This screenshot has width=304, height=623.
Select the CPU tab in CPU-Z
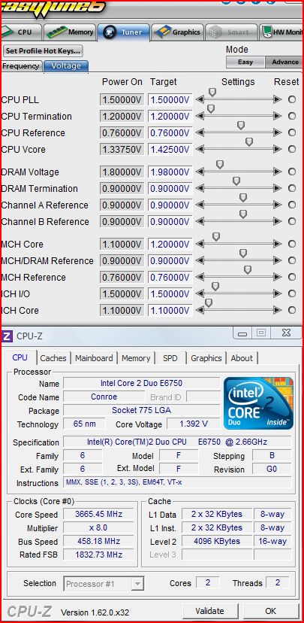[20, 357]
